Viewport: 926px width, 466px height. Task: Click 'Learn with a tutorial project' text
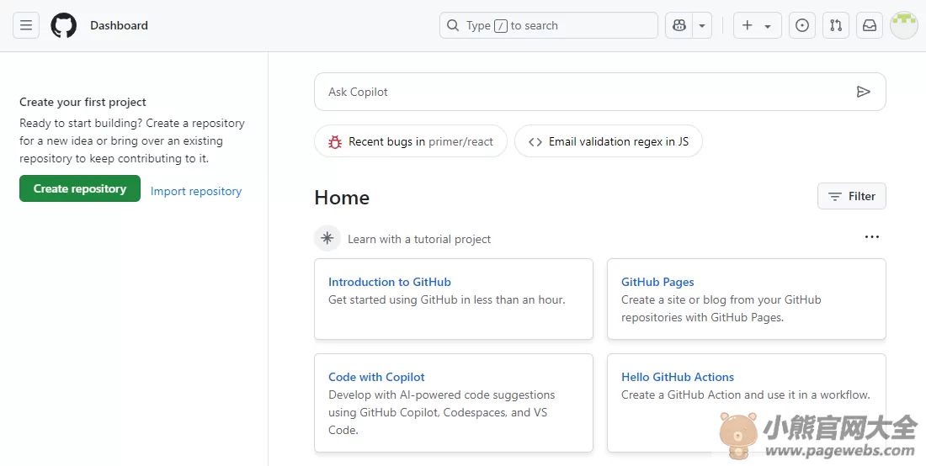point(419,239)
